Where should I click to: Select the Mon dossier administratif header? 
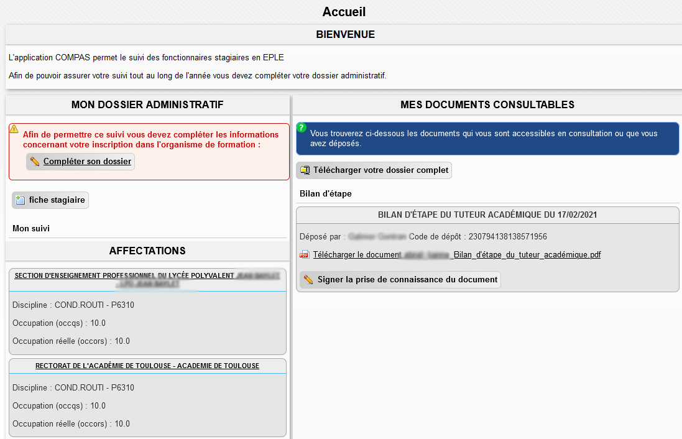click(147, 104)
